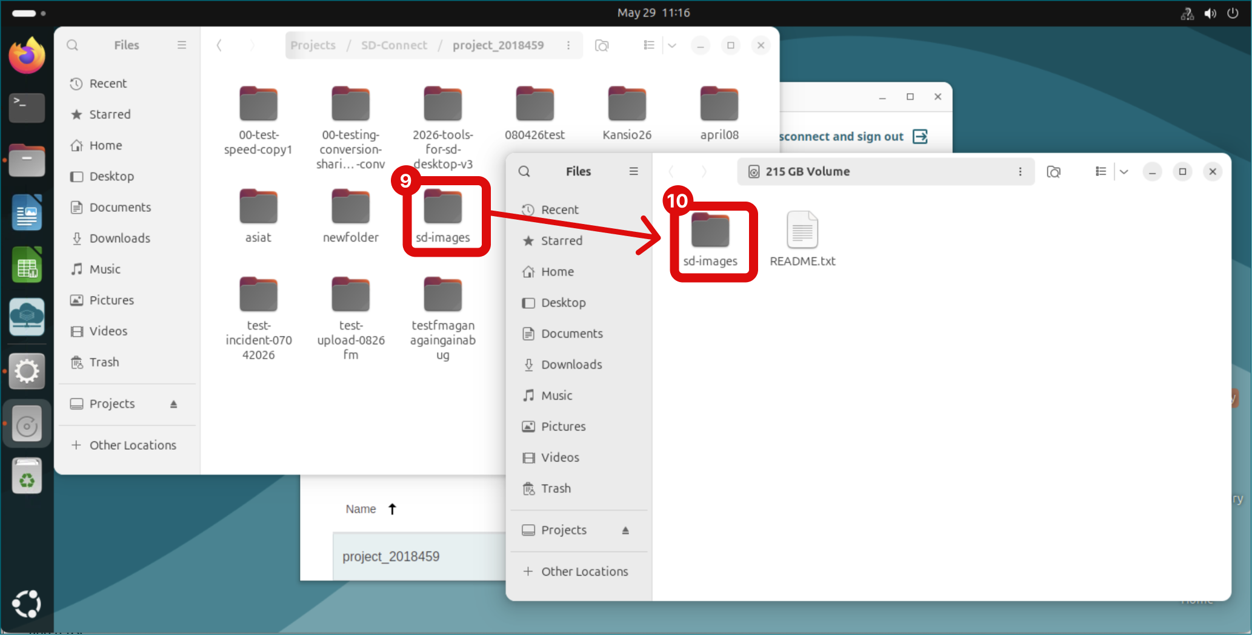Launch Terminal from the dock
The width and height of the screenshot is (1252, 635).
(x=27, y=108)
